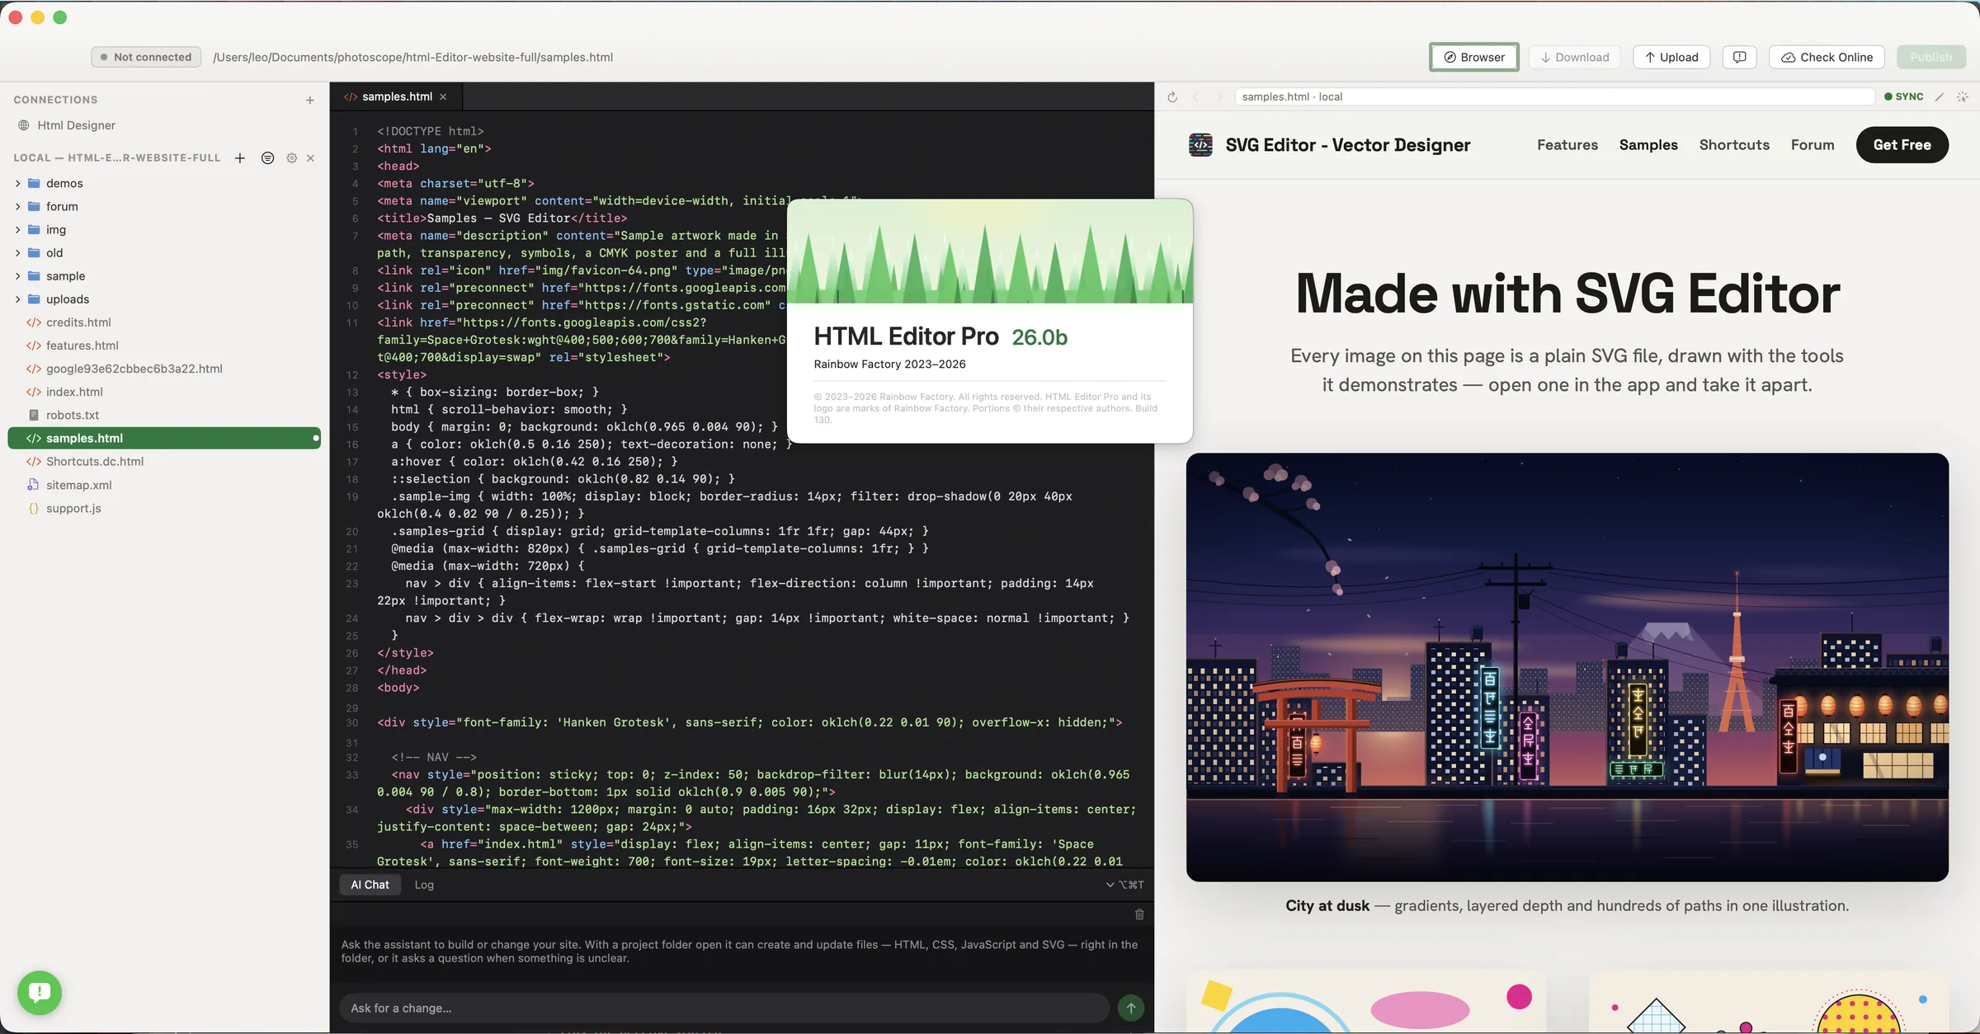Click the Upload button
1980x1034 pixels.
click(1671, 57)
